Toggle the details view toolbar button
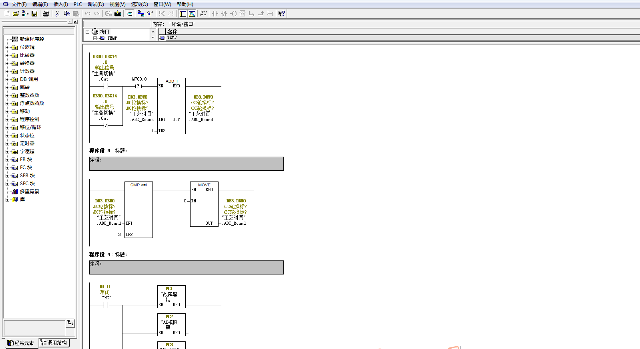The height and width of the screenshot is (349, 640). [x=192, y=14]
